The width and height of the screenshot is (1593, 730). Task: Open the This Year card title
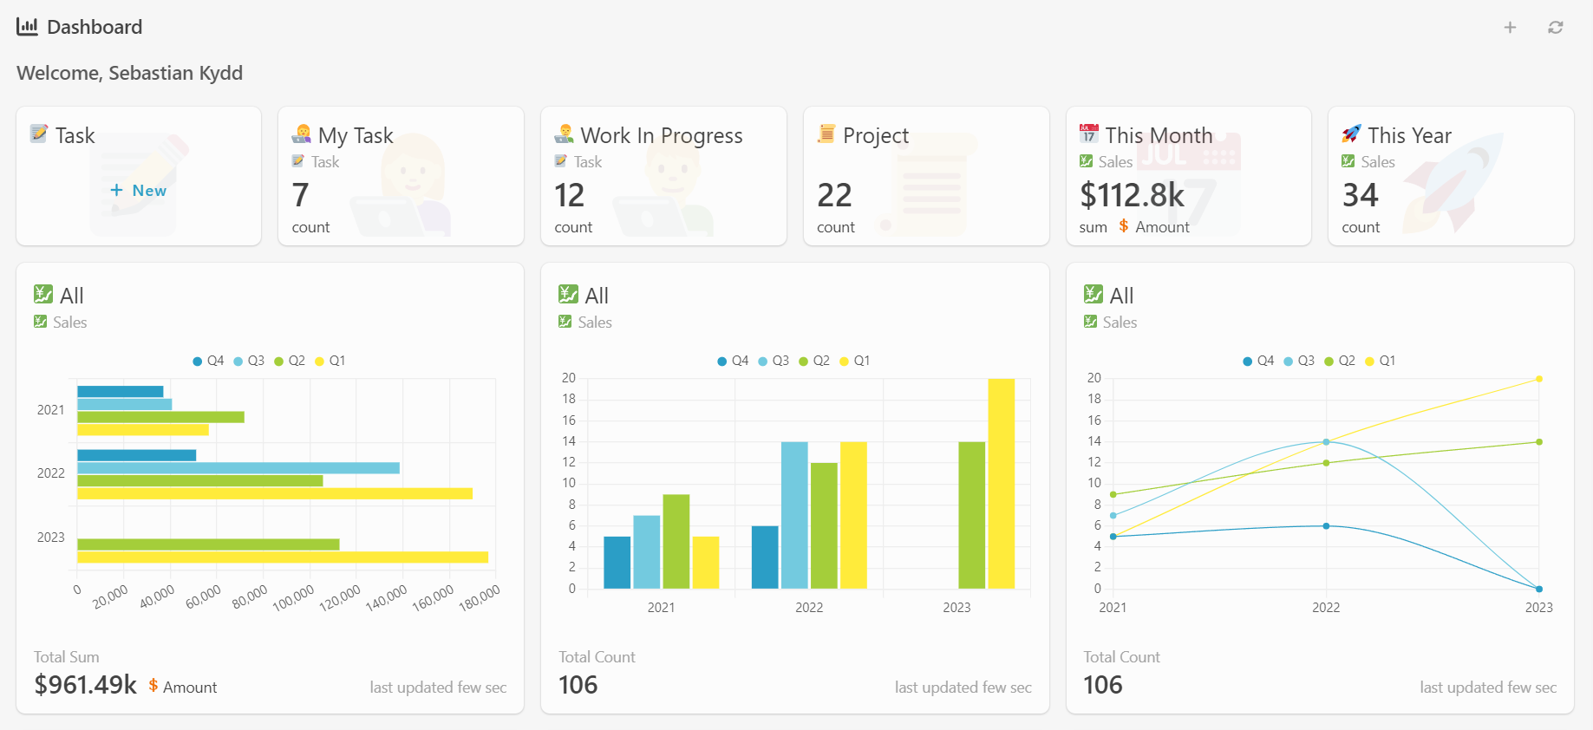1409,135
